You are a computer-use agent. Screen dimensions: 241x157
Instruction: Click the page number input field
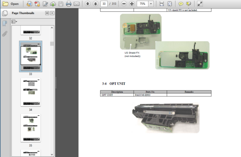104,4
